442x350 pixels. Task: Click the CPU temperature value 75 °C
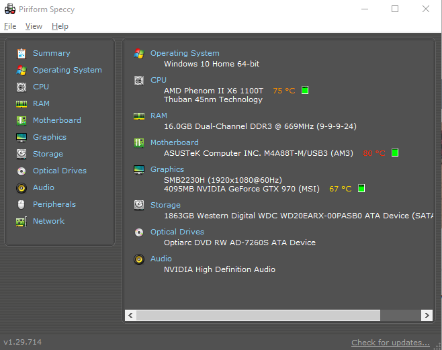[284, 91]
